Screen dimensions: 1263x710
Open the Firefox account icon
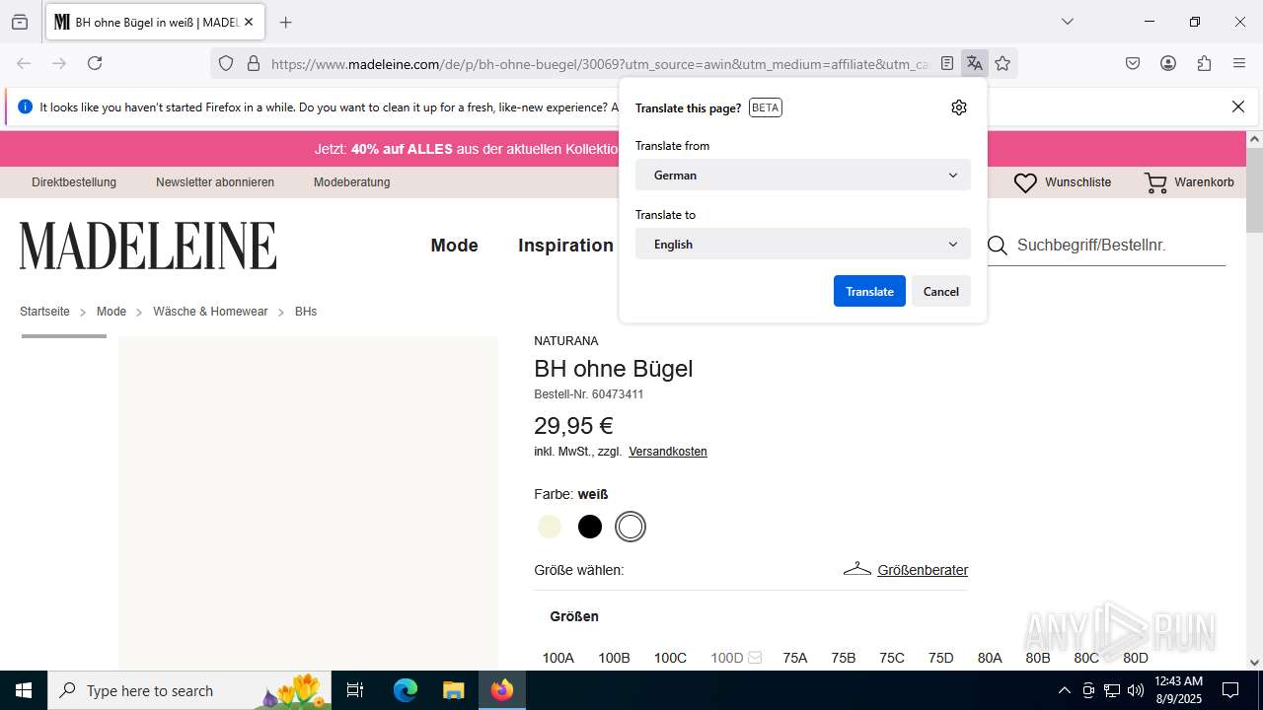click(1168, 63)
